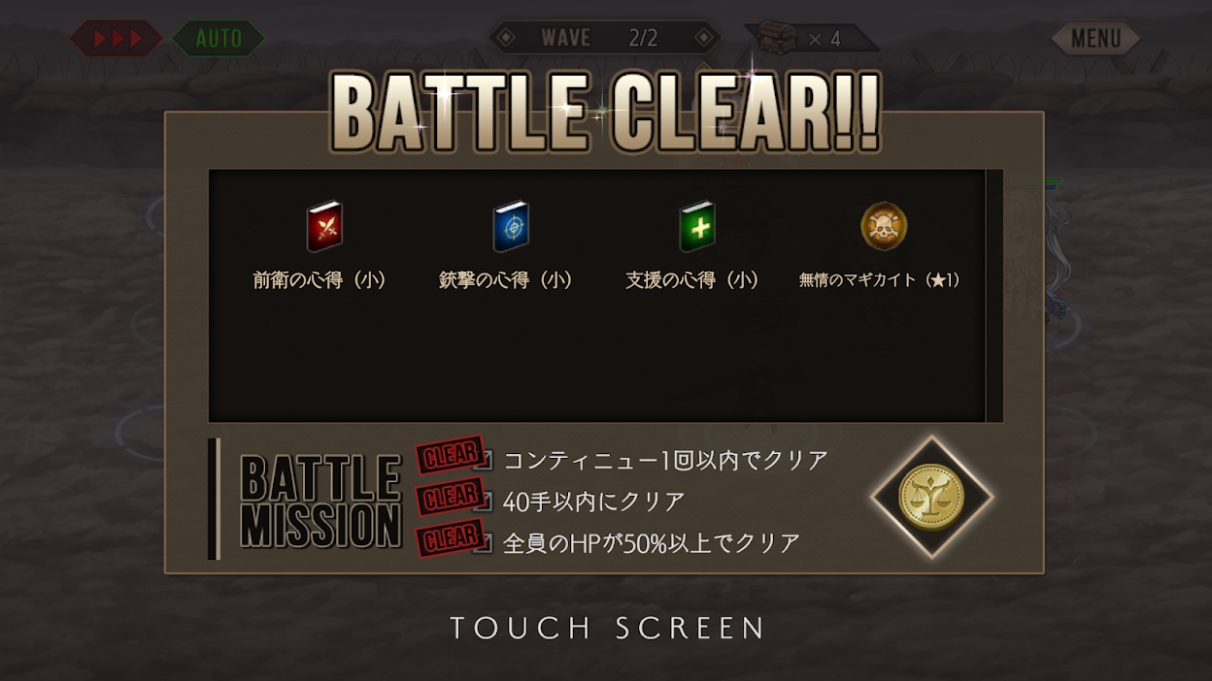Click the checkbox for 40手以内にクリア
The height and width of the screenshot is (681, 1212).
coord(485,501)
